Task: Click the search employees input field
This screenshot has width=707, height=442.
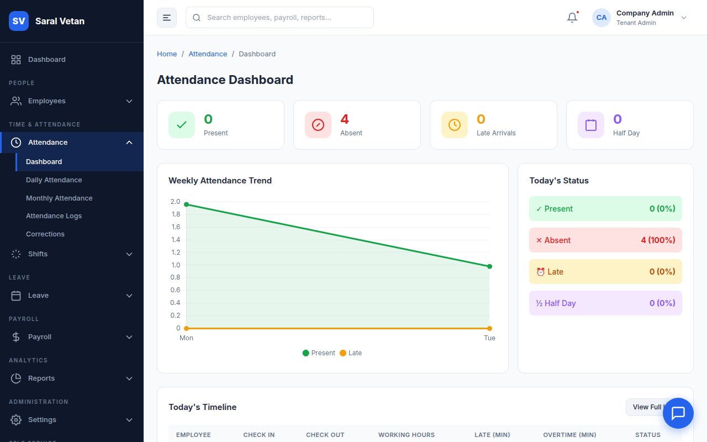Action: [x=279, y=18]
